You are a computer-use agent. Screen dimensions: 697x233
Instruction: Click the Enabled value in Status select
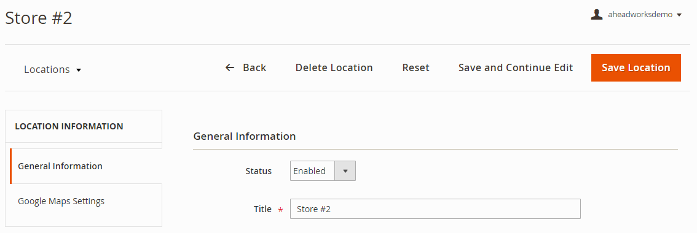[309, 171]
